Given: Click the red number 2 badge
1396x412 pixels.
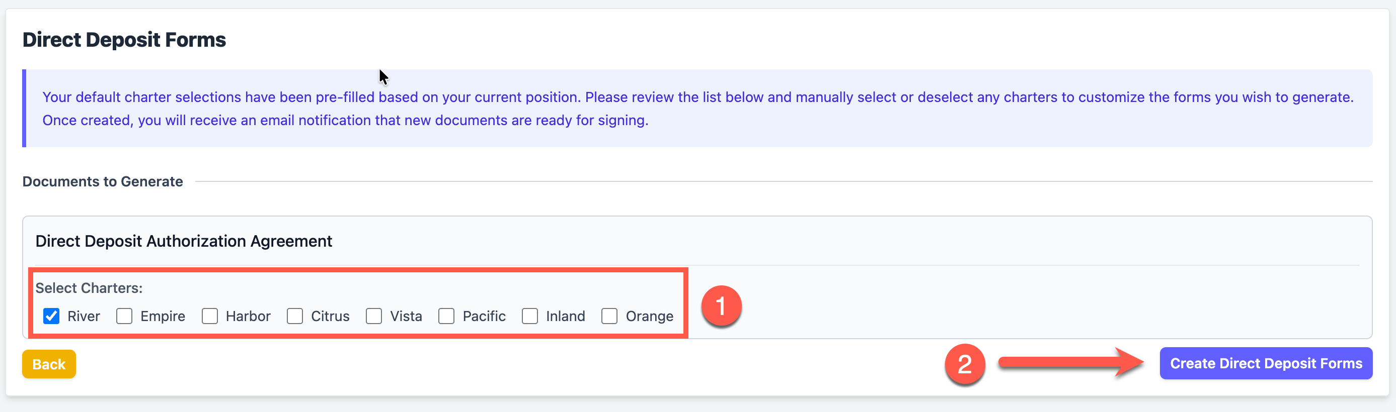Looking at the screenshot, I should [965, 364].
